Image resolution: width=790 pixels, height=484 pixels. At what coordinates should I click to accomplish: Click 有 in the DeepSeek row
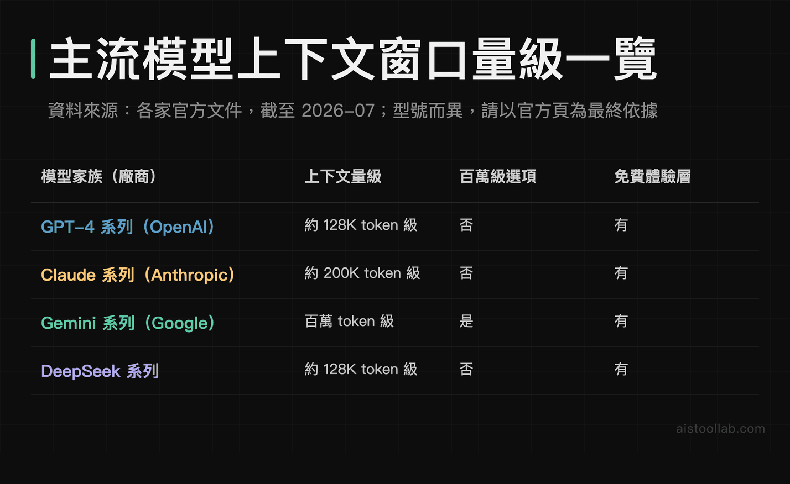[621, 369]
